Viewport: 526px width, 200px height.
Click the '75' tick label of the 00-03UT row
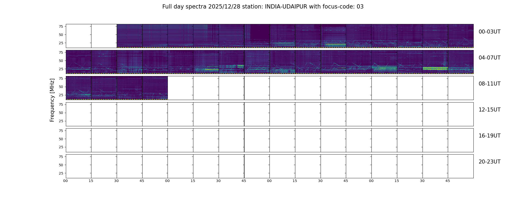point(61,26)
